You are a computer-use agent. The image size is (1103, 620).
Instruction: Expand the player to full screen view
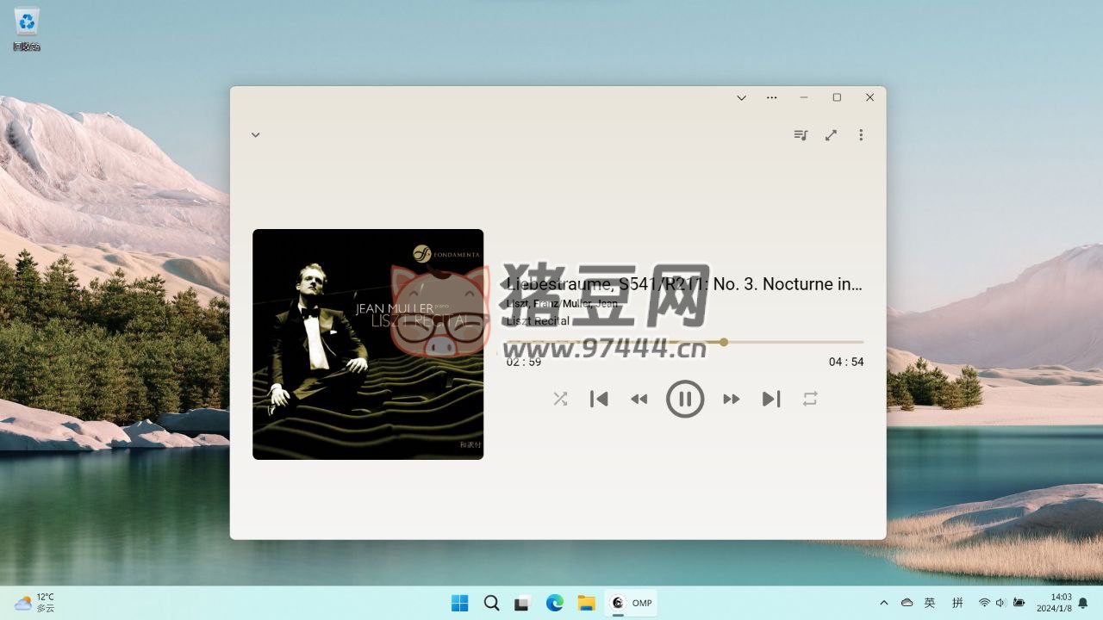click(x=831, y=135)
